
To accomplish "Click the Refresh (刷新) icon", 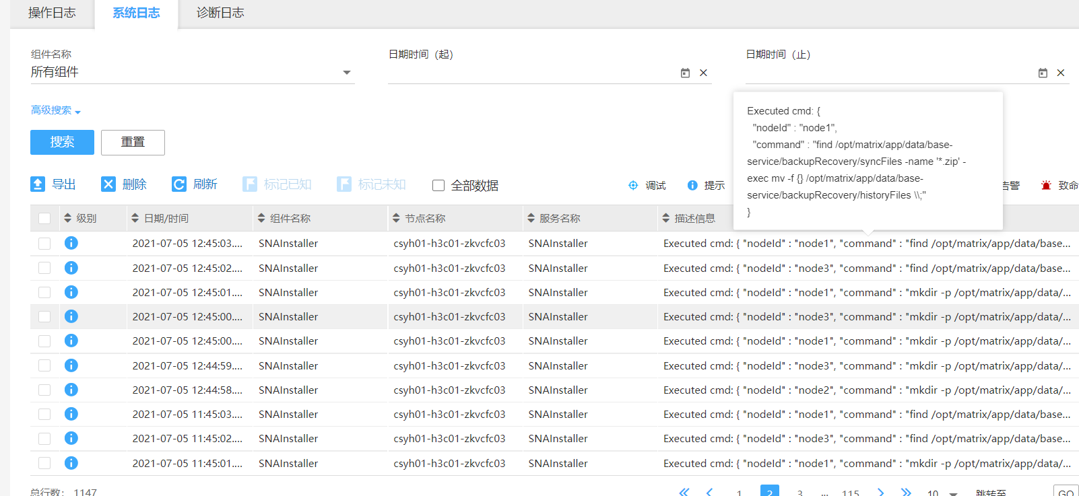I will click(x=179, y=184).
